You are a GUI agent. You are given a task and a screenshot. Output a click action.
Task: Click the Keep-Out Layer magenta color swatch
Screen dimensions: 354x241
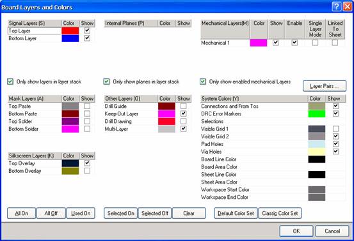[x=166, y=113]
